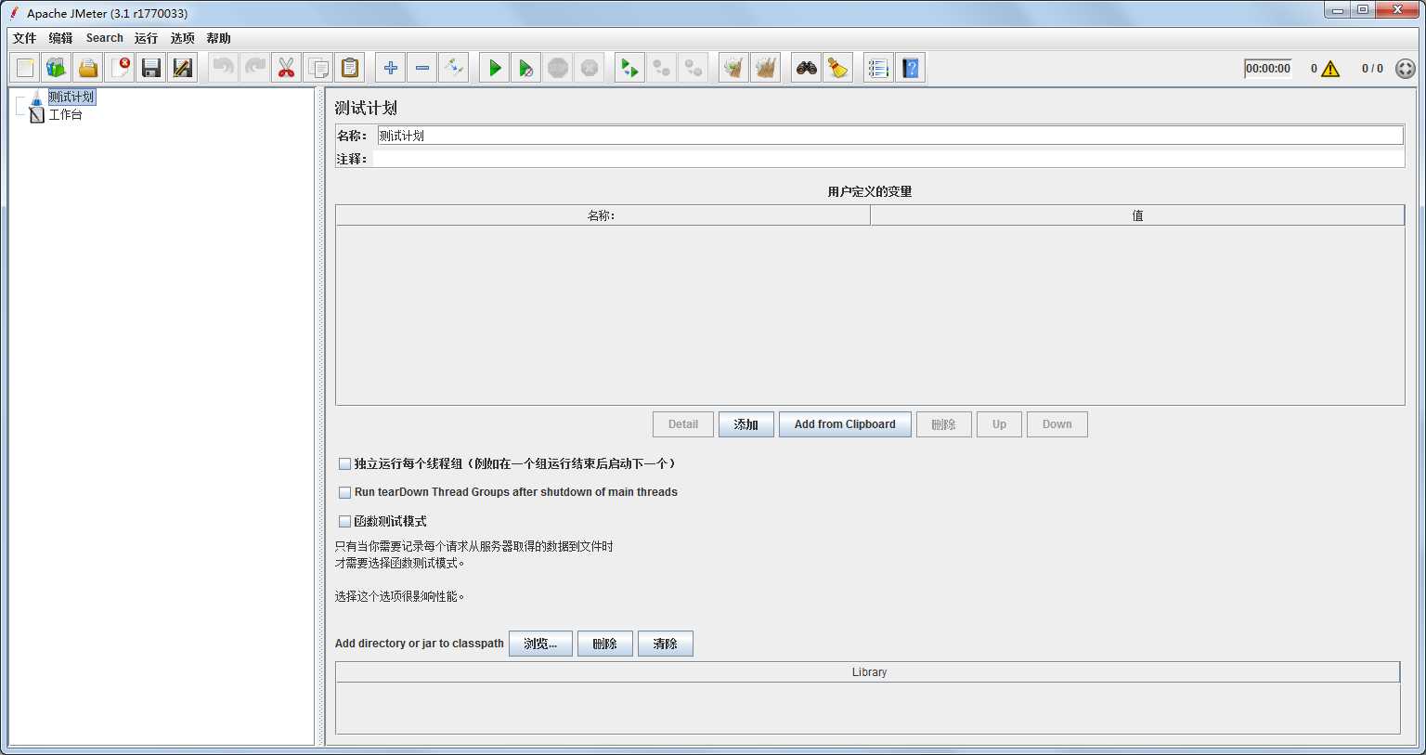Click Add from Clipboard button
This screenshot has height=755, width=1426.
point(845,424)
